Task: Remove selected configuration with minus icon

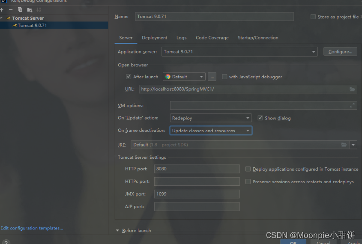Action: coord(11,10)
